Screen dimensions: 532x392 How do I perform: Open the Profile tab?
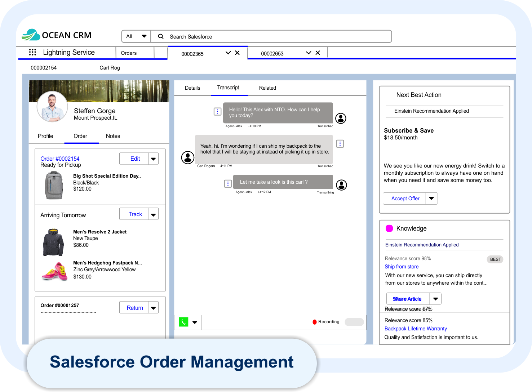pyautogui.click(x=45, y=136)
